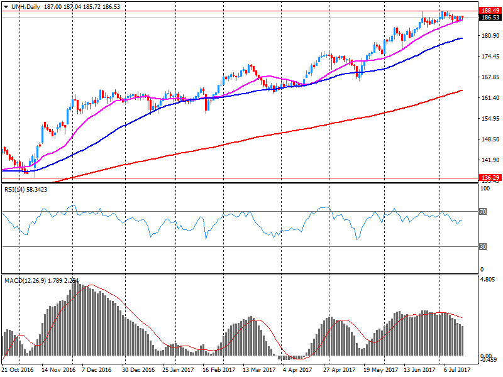This screenshot has height=377, width=503.
Task: Click the 161.40 price axis label
Action: [490, 98]
